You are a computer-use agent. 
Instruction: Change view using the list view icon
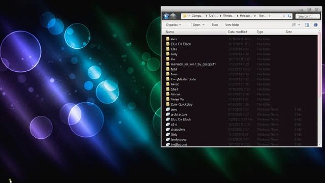pos(294,25)
